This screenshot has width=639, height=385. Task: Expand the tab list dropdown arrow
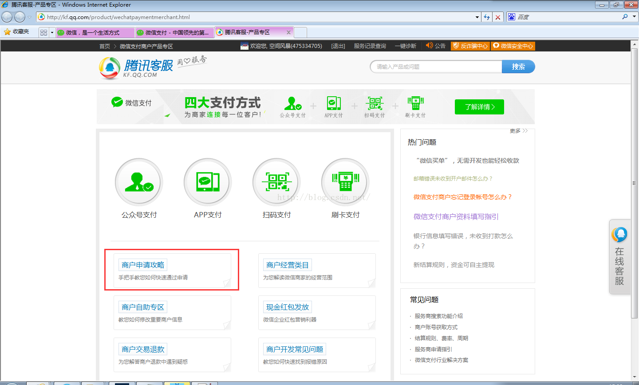[x=52, y=32]
